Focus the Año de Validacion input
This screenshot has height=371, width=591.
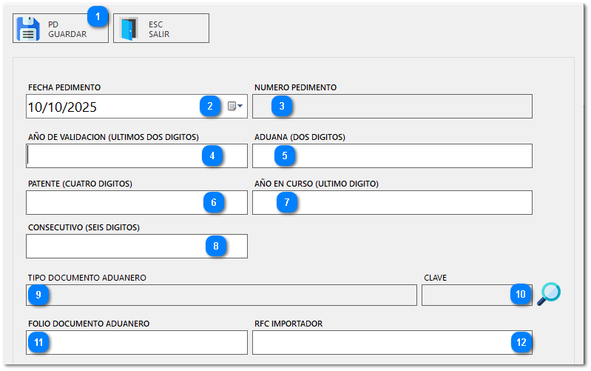click(x=111, y=156)
